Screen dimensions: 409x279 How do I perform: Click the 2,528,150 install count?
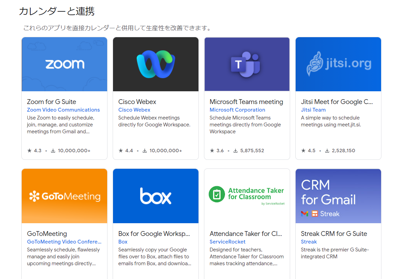pos(344,151)
